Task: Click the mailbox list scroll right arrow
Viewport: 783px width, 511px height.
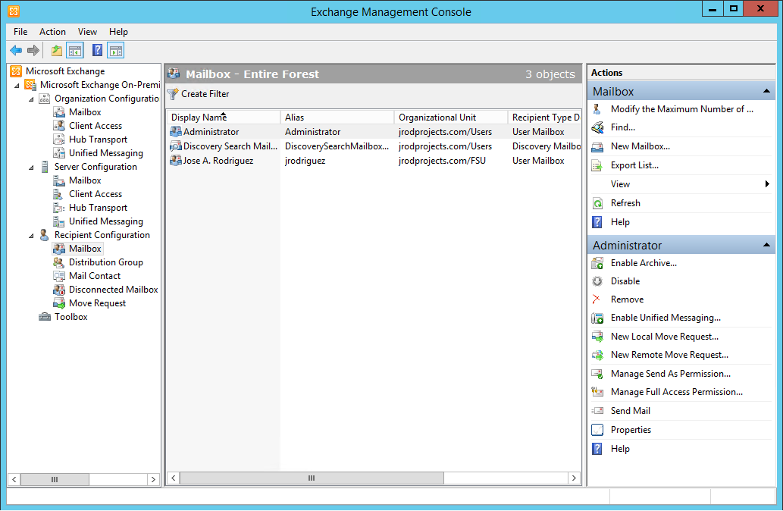Action: click(x=575, y=478)
